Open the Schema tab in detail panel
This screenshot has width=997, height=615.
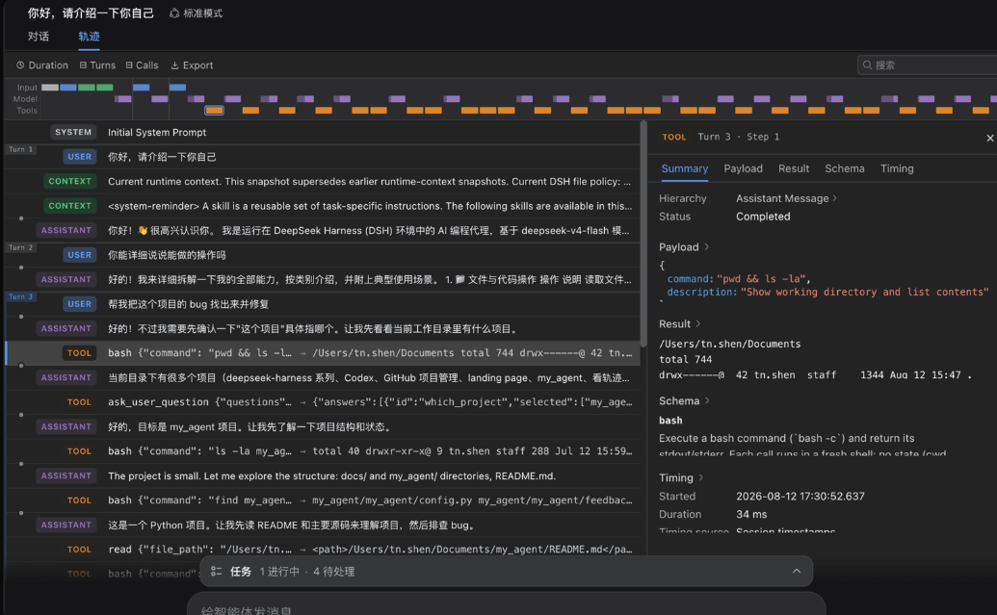click(x=845, y=168)
